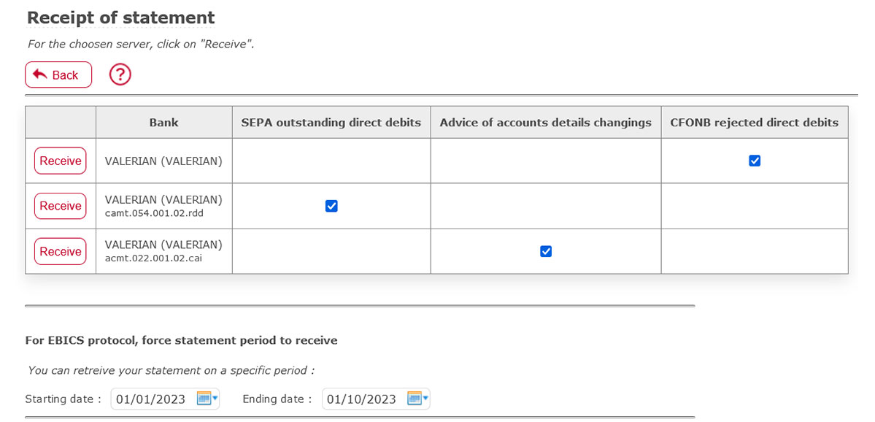Select Advice of accounts details changings header
Viewport: 875px width, 422px height.
[546, 122]
